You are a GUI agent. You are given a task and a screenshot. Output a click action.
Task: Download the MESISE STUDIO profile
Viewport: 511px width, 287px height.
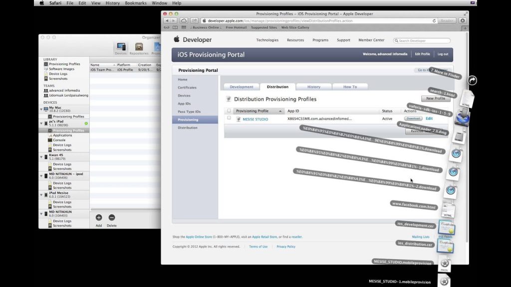(413, 119)
